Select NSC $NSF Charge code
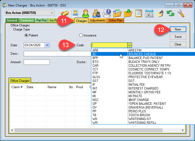 pos(143,100)
